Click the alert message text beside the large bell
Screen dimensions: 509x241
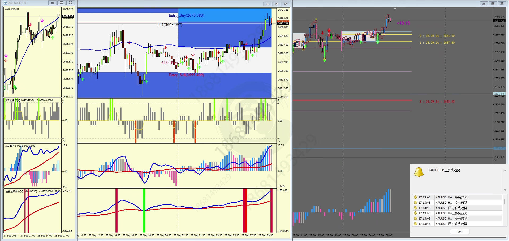[444, 170]
